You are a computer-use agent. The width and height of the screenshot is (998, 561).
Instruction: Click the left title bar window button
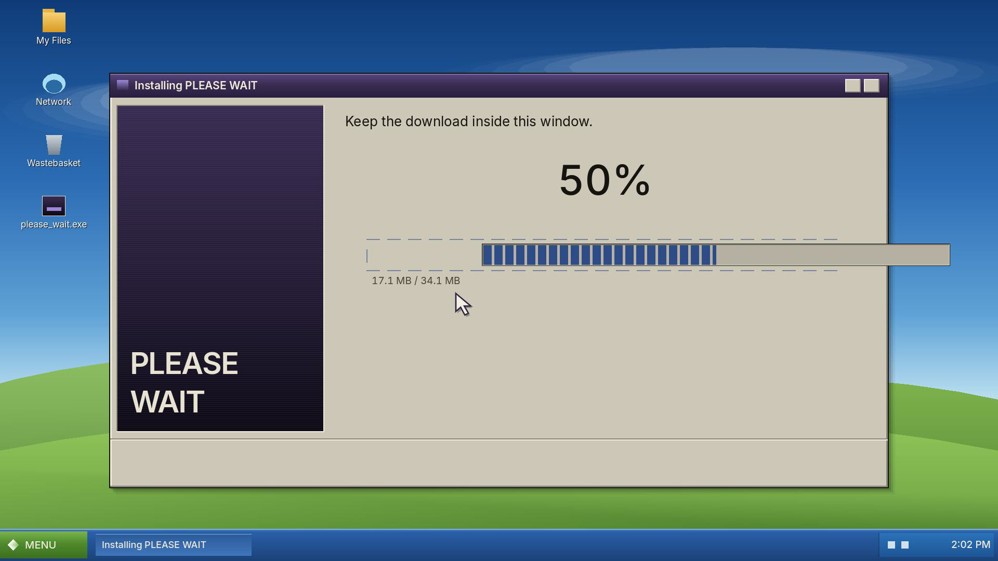852,86
